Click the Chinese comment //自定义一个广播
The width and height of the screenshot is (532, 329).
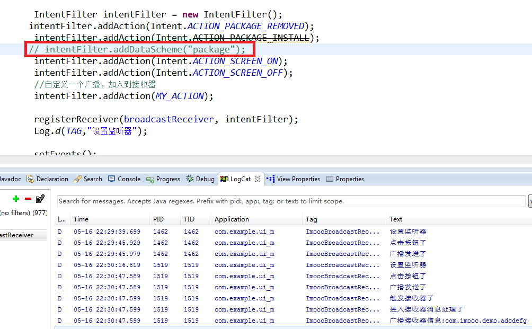[95, 84]
